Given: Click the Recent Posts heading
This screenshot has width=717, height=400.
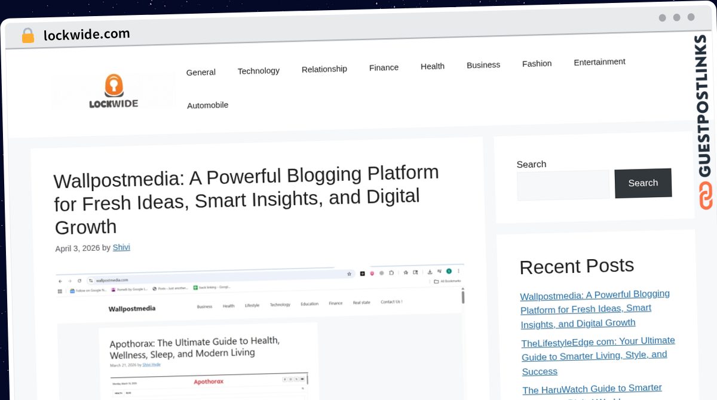Looking at the screenshot, I should click(x=577, y=266).
